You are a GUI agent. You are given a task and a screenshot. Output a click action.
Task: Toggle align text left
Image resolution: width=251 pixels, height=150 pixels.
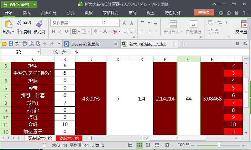click(x=143, y=32)
